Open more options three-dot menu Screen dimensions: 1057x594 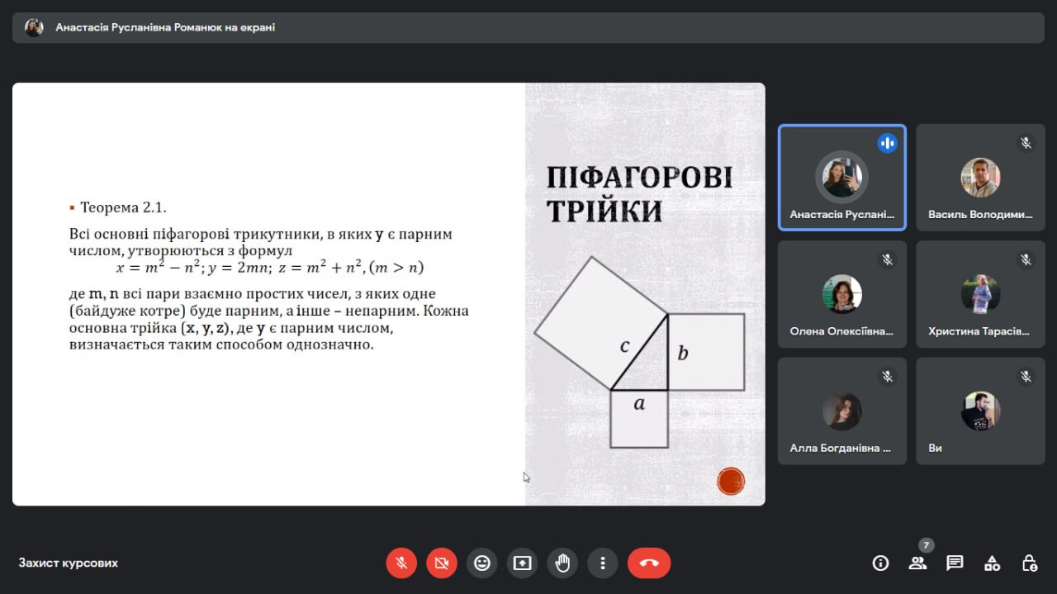tap(603, 563)
